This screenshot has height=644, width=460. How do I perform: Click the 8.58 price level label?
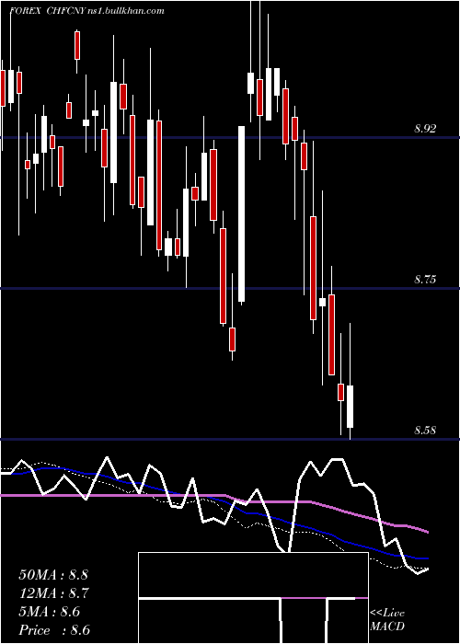tap(425, 431)
